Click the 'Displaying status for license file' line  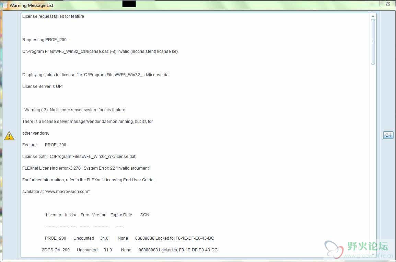(96, 75)
